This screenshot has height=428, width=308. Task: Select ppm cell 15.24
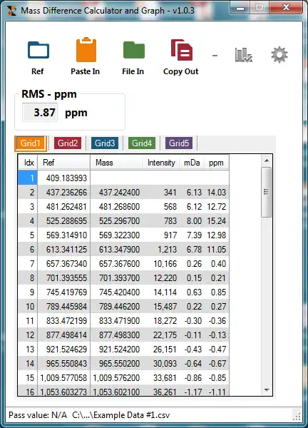[x=217, y=221]
